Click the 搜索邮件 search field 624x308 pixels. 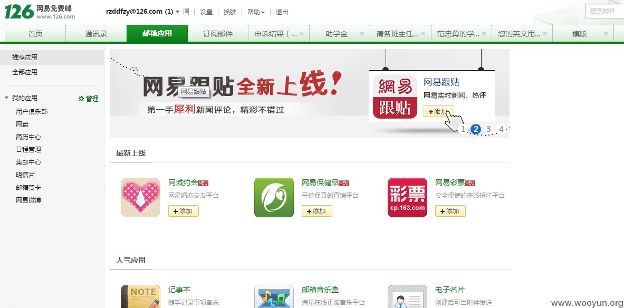(604, 11)
